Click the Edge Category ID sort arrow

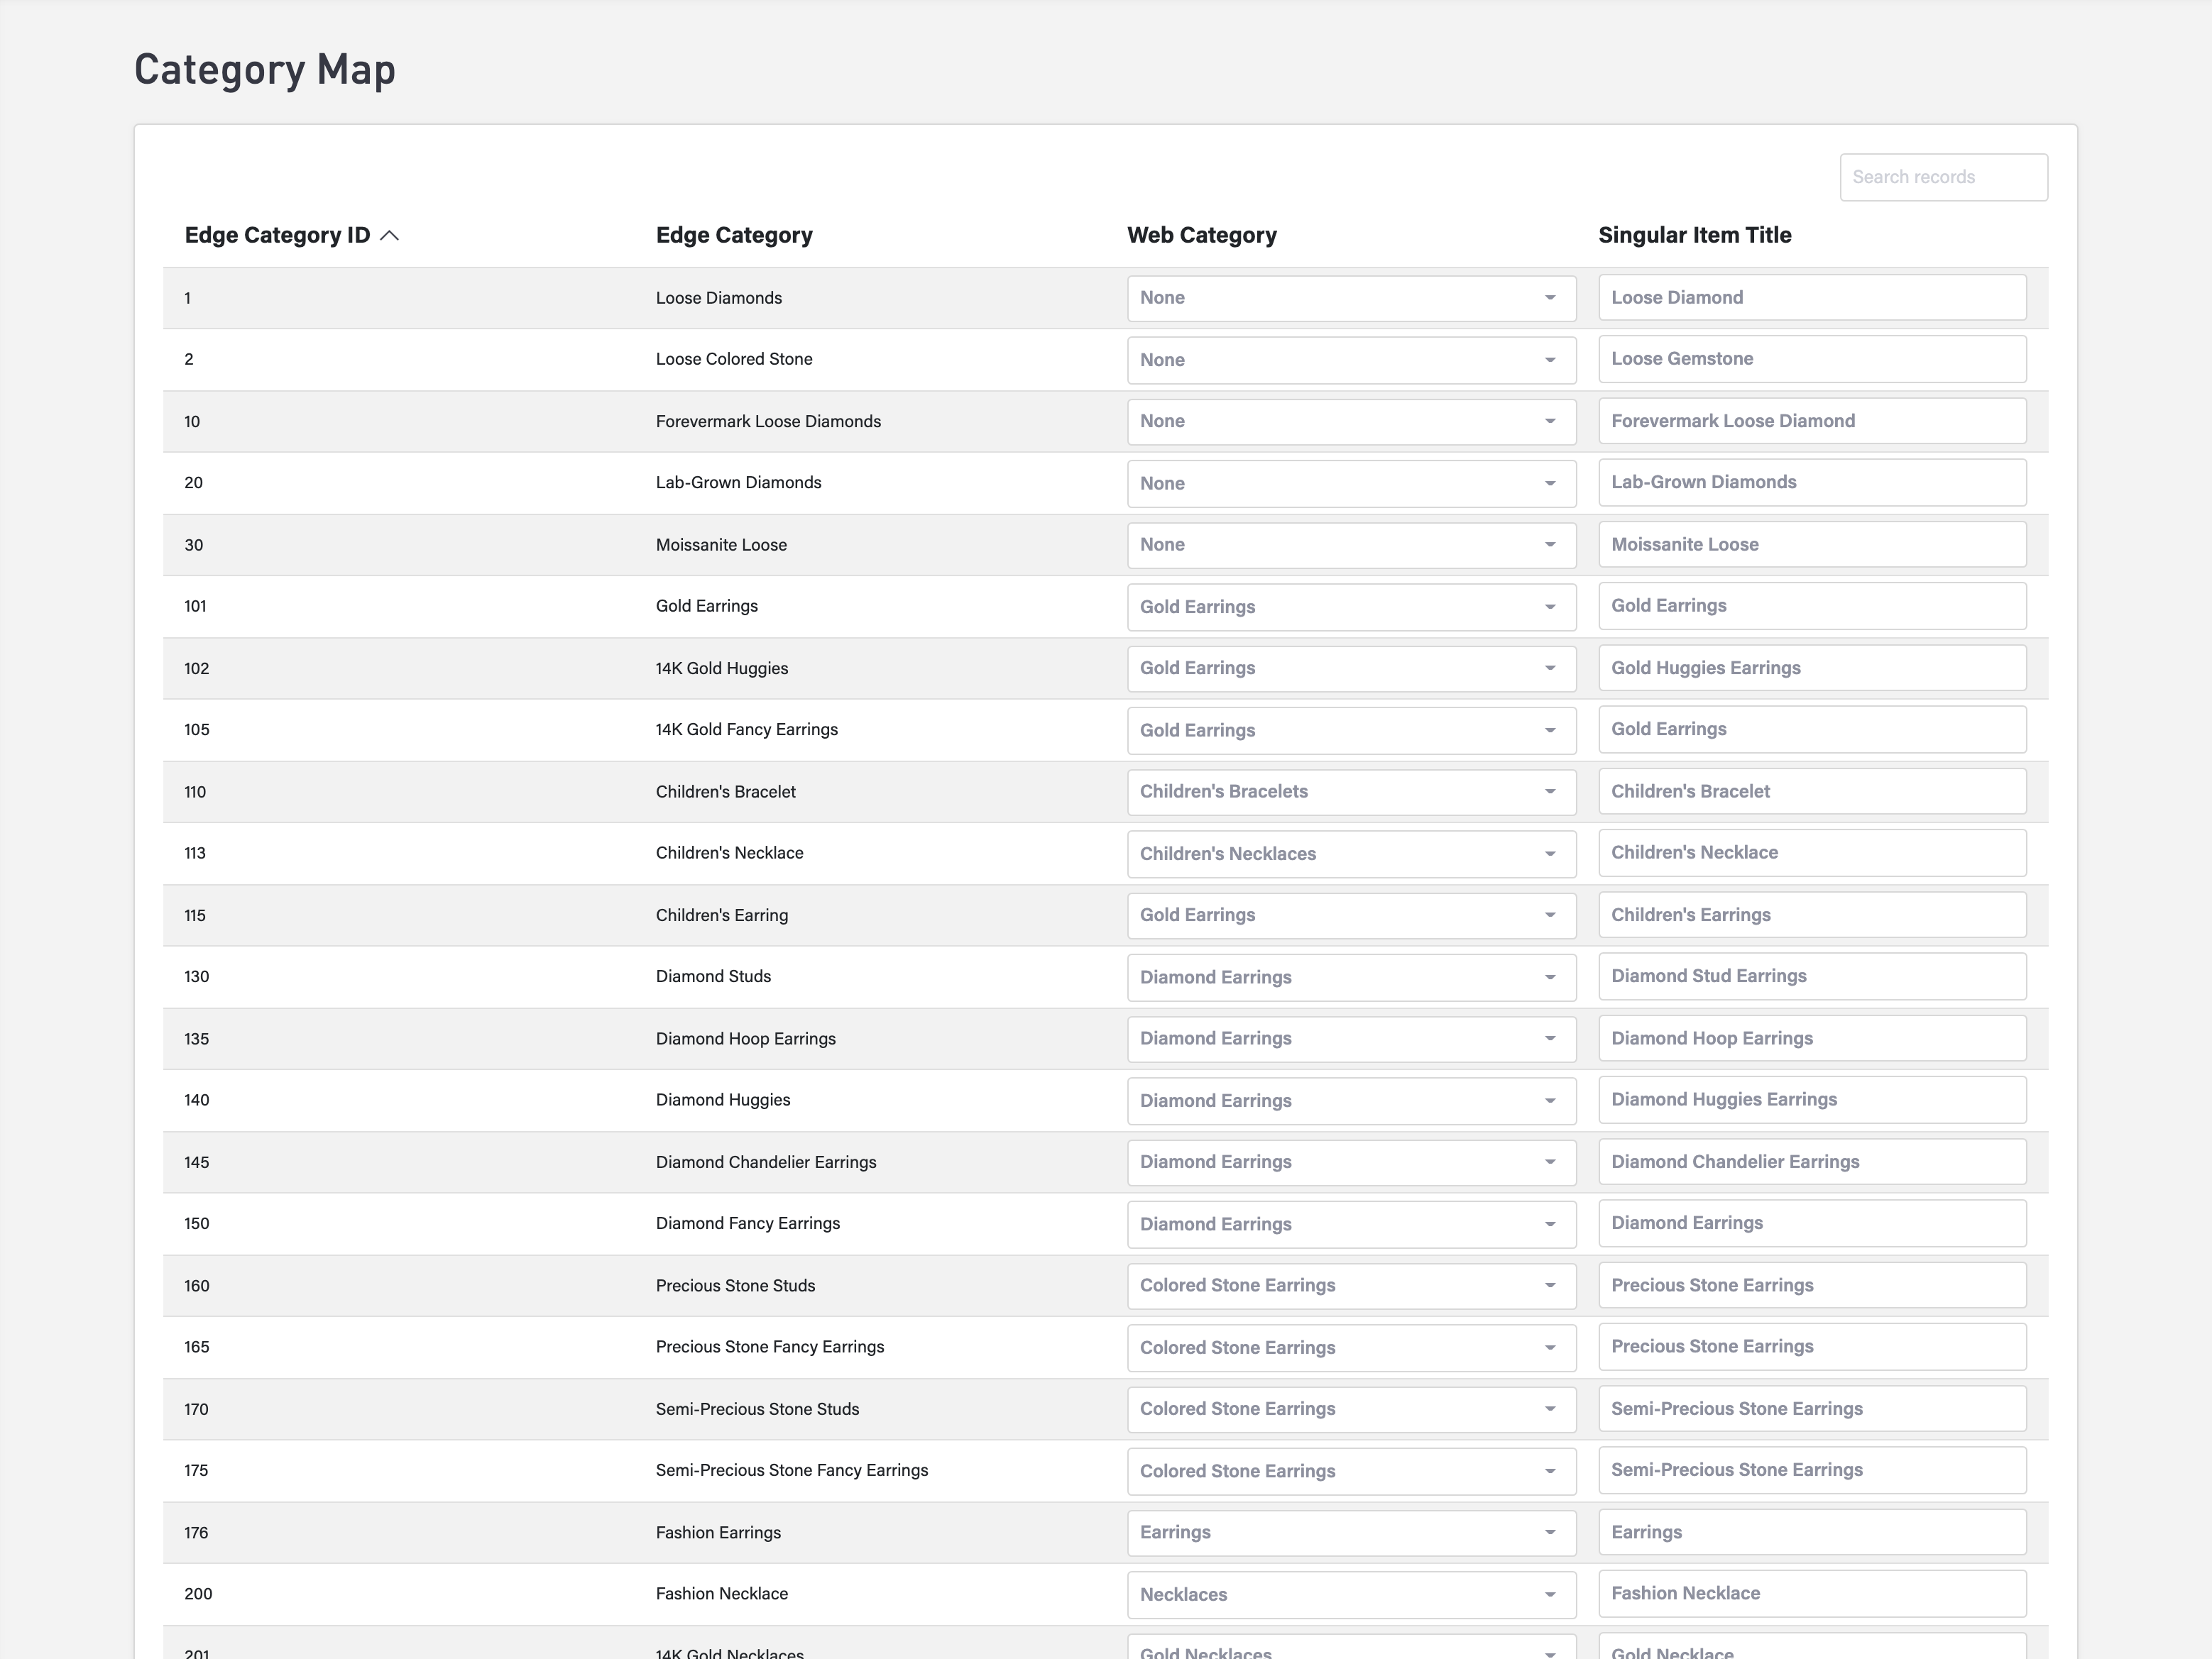pyautogui.click(x=390, y=236)
